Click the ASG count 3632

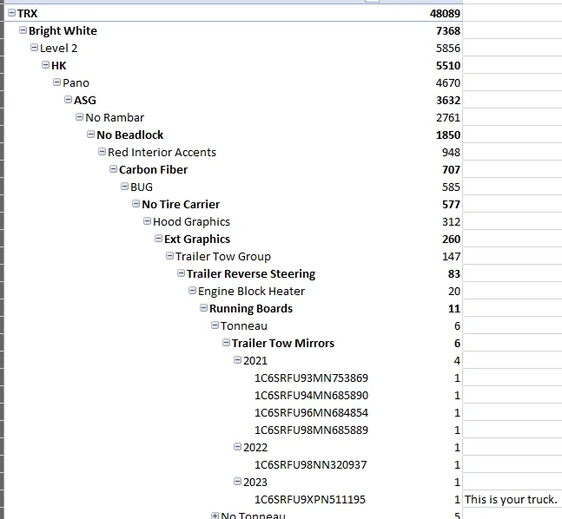coord(448,101)
